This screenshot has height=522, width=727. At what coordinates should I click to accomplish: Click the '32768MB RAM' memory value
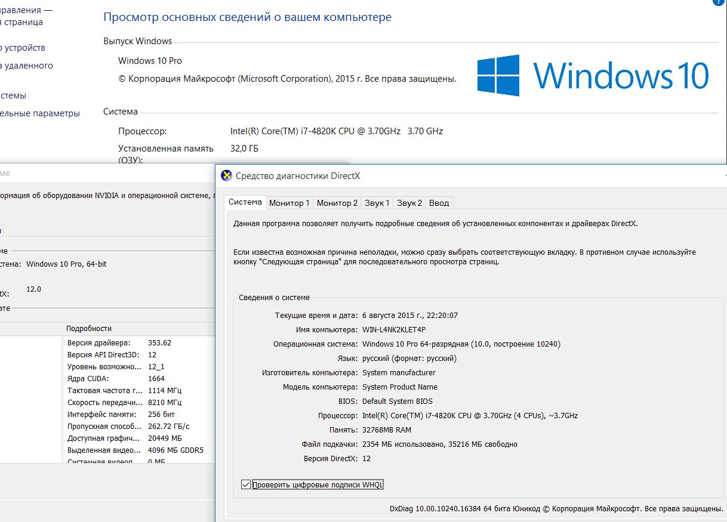[387, 430]
